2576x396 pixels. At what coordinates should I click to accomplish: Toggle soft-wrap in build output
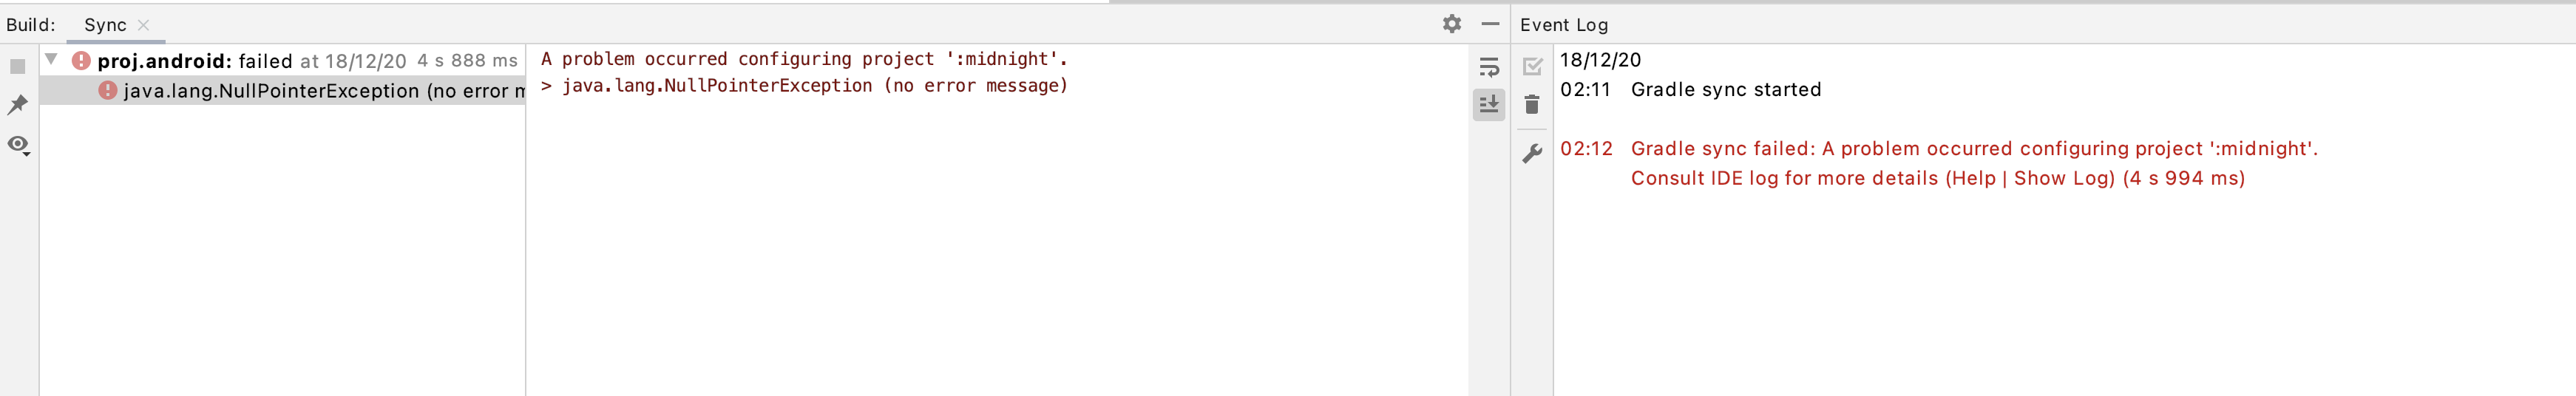pyautogui.click(x=1488, y=67)
